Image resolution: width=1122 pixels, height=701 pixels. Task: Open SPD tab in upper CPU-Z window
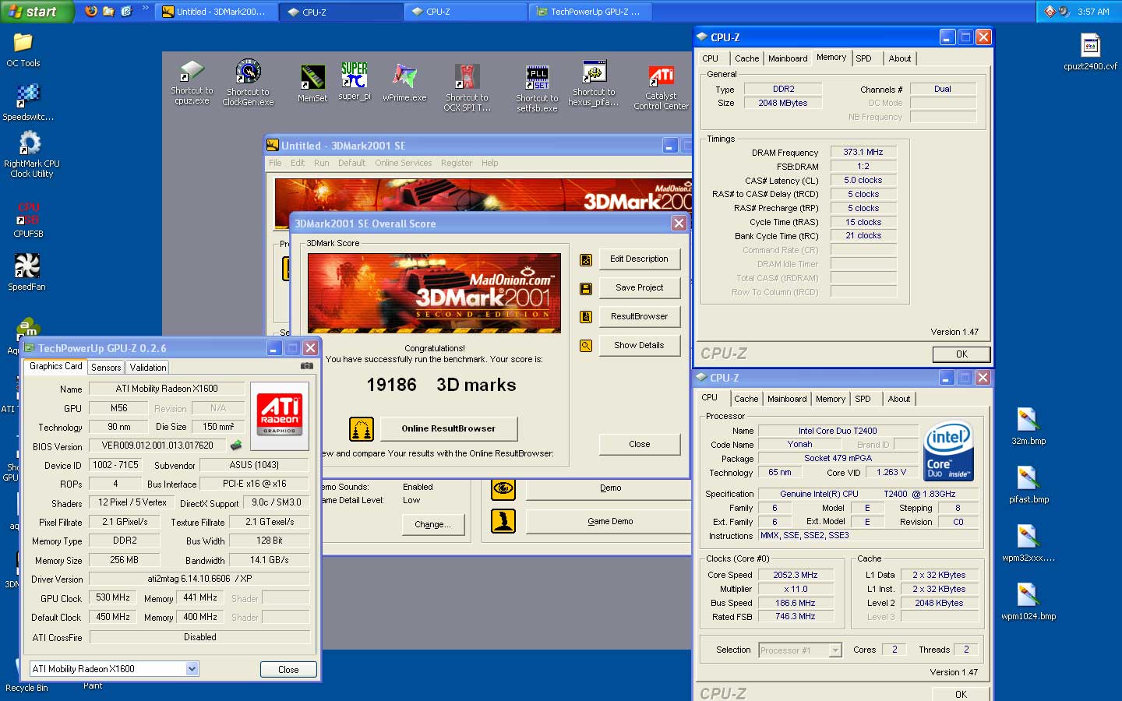coord(863,58)
